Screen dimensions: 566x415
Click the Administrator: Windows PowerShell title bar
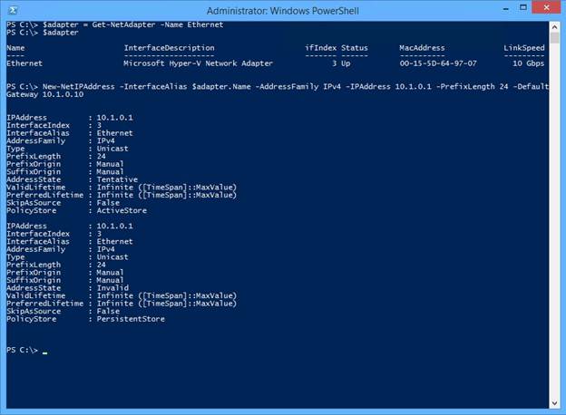pyautogui.click(x=283, y=11)
